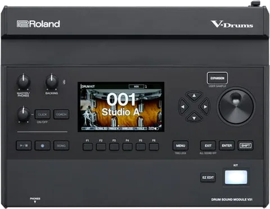The width and height of the screenshot is (270, 209).
Task: Click the Roland logo
Action: [38, 24]
